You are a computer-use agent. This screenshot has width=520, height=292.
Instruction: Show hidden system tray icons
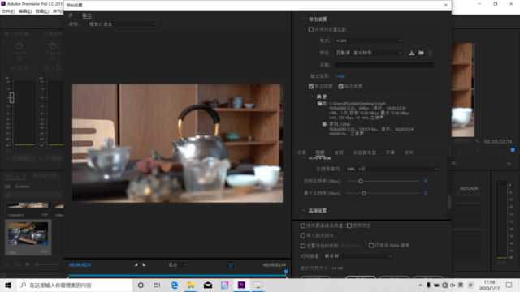[420, 285]
